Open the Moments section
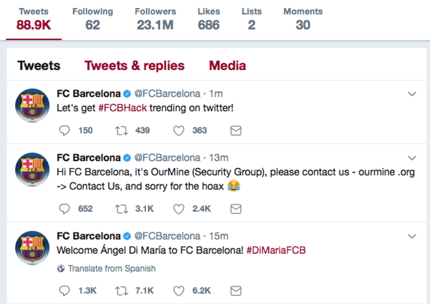 302,18
